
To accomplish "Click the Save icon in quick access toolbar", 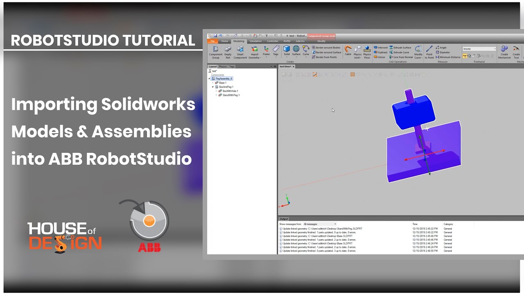I will tap(215, 36).
